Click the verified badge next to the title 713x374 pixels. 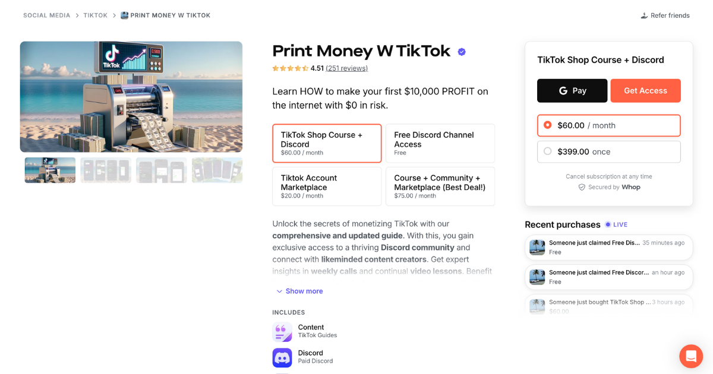point(462,52)
